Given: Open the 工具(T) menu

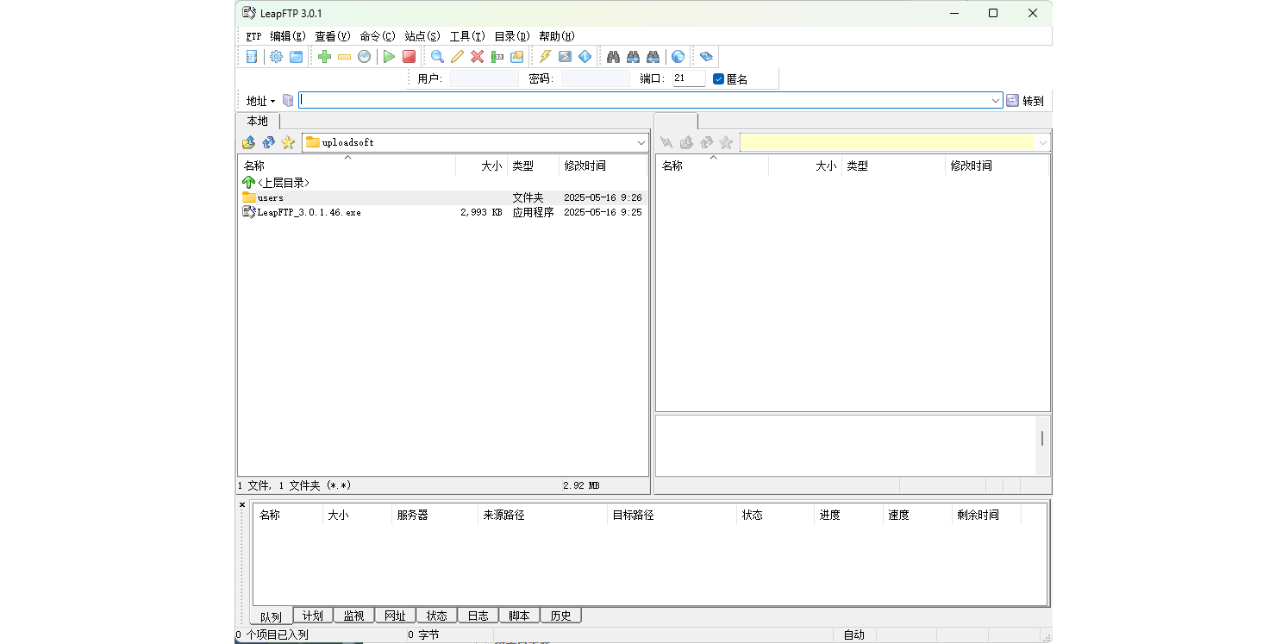Looking at the screenshot, I should [x=466, y=36].
